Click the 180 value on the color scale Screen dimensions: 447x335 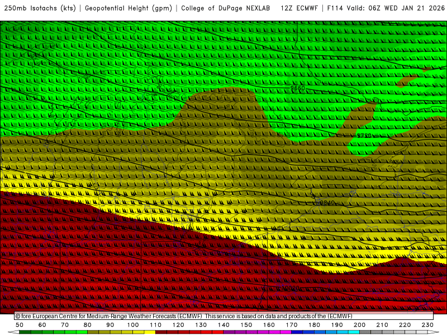[314, 325]
